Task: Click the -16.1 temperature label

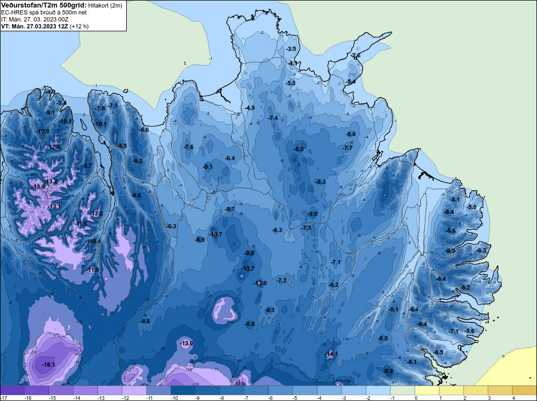Action: 48,365
